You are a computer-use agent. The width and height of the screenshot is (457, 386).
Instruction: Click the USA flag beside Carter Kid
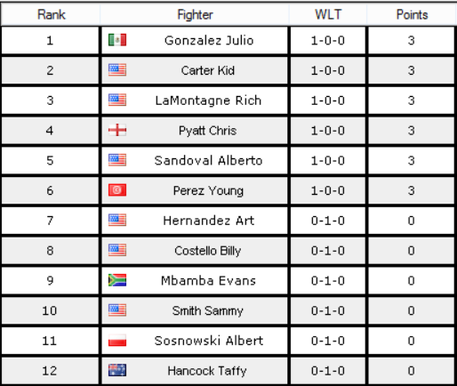coord(117,70)
